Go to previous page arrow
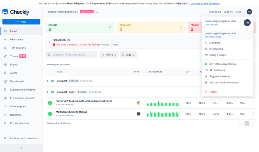This screenshot has width=259, height=152. [242, 123]
